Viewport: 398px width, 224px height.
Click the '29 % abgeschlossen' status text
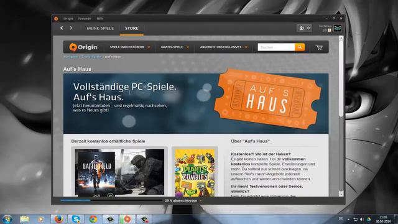(x=181, y=200)
